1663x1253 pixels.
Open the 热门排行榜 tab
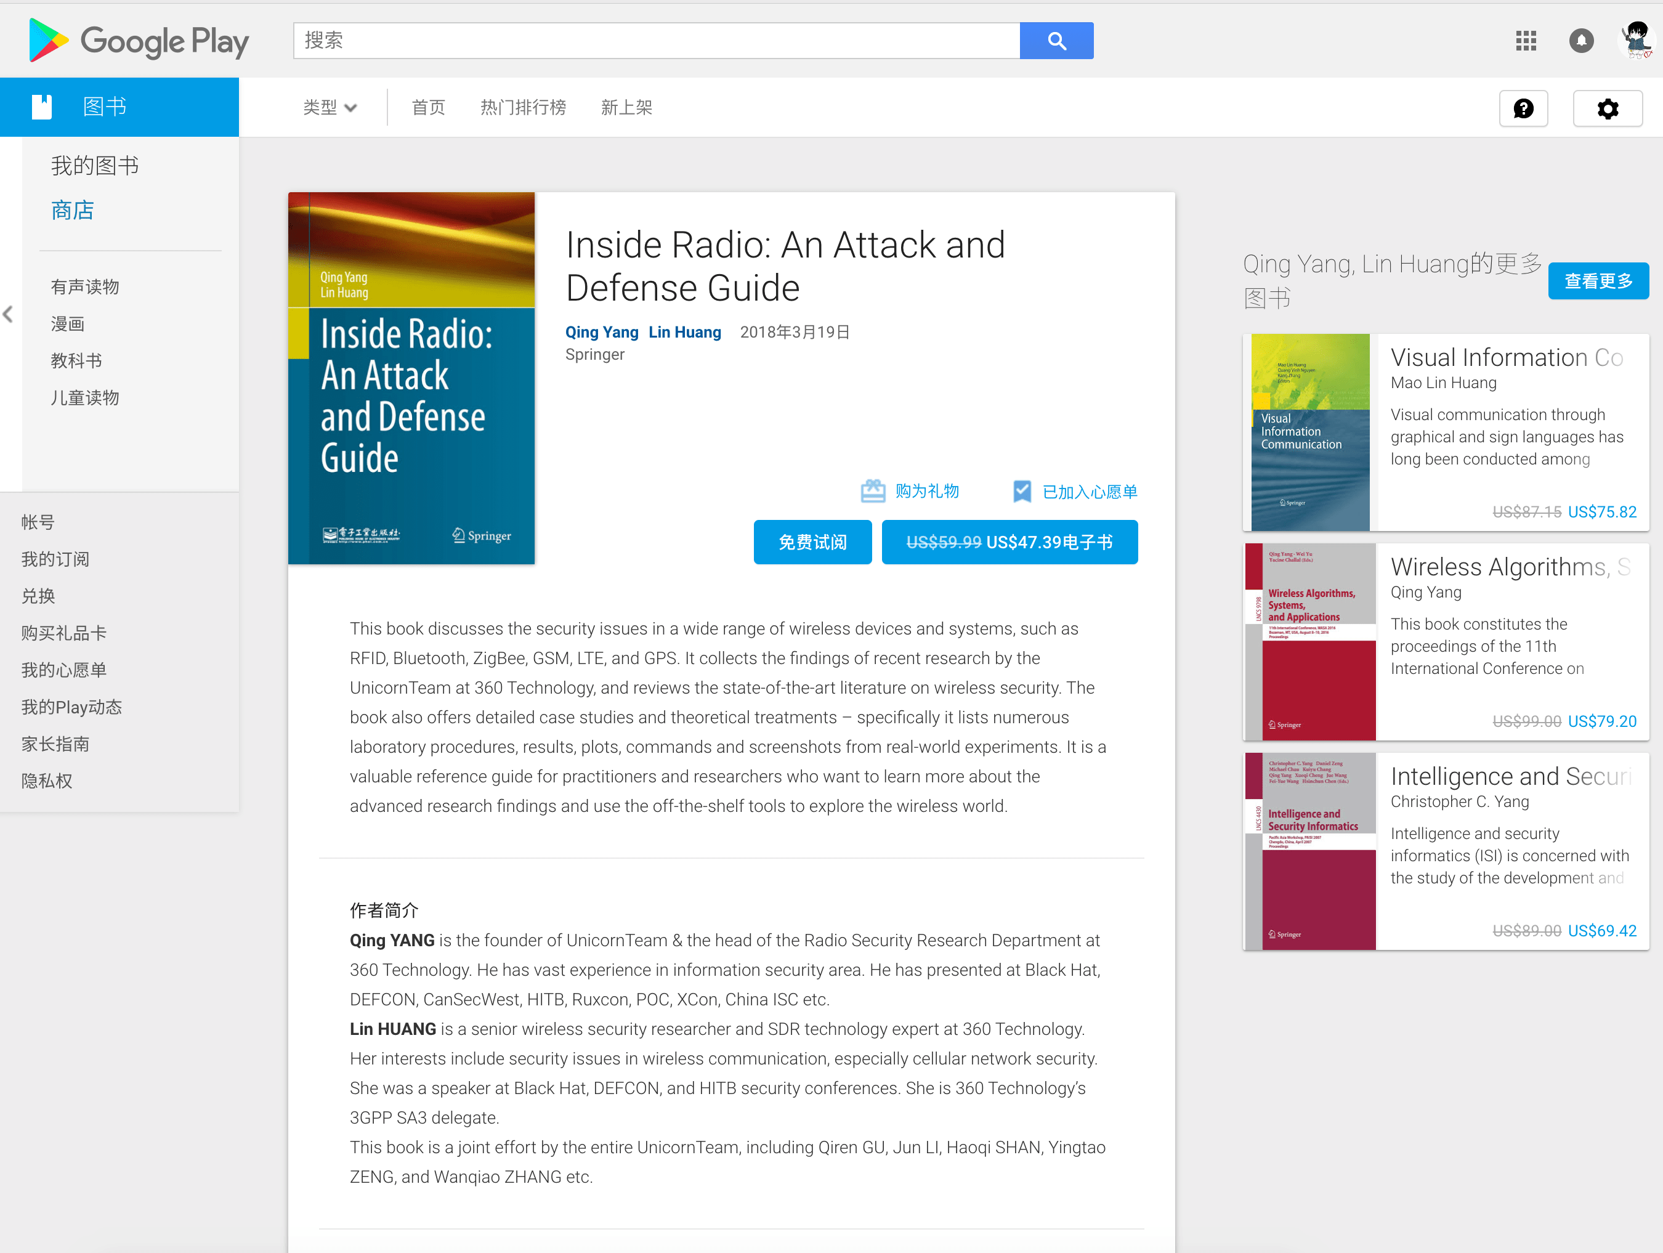tap(522, 108)
